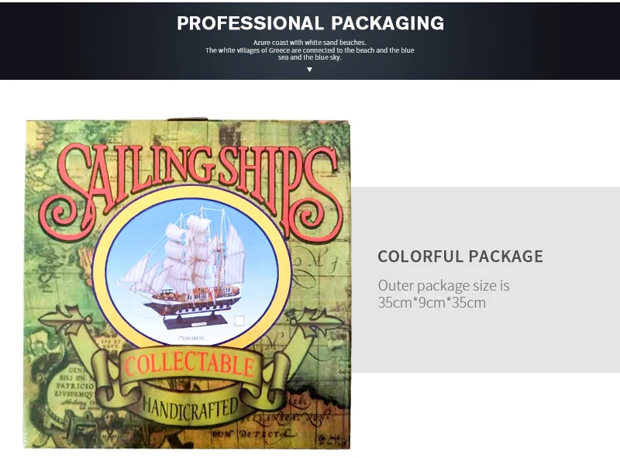Click the outer package size 35cm*9cm*35cm text
The width and height of the screenshot is (620, 458).
click(443, 294)
